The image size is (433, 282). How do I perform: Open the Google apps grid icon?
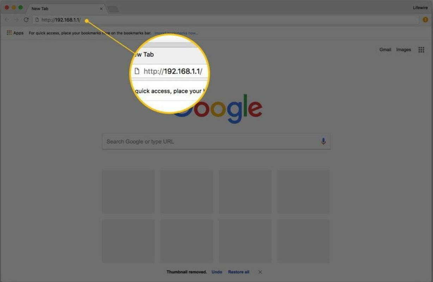[x=421, y=50]
